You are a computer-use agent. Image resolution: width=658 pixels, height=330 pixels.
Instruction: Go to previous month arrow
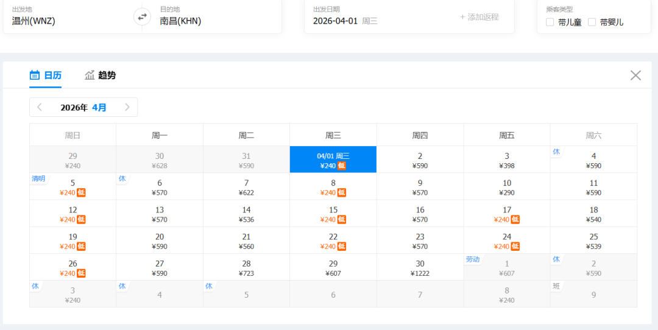(x=40, y=107)
